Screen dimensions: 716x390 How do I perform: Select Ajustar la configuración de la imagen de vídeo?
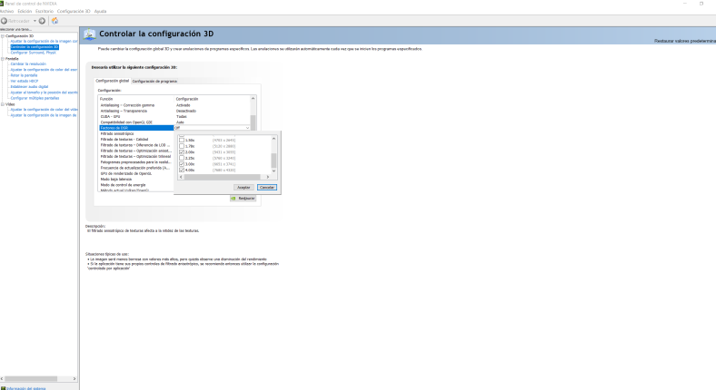pyautogui.click(x=44, y=115)
